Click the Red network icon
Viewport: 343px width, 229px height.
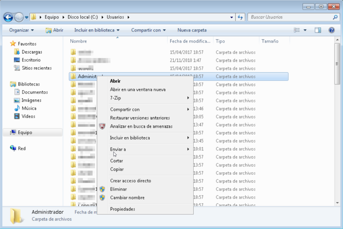(13, 148)
